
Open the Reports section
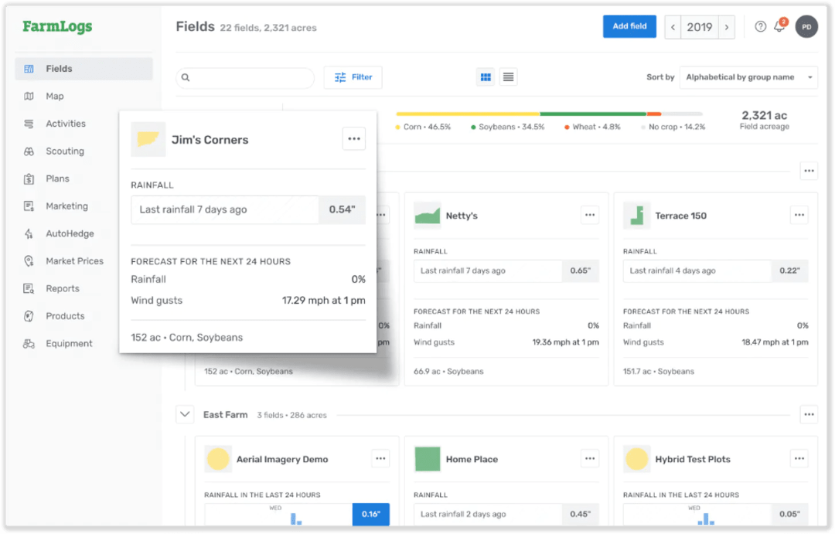[x=60, y=288]
